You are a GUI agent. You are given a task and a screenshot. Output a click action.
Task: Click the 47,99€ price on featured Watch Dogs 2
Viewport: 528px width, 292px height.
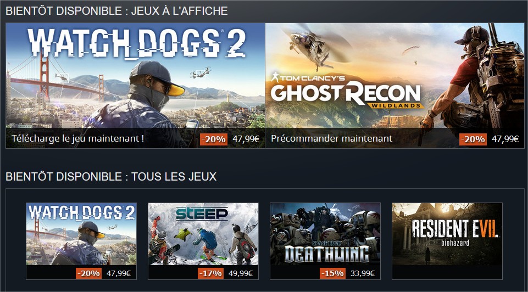click(x=246, y=139)
